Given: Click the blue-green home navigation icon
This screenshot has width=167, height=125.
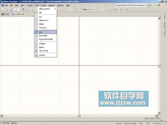Looking at the screenshot, I should tap(159, 5).
